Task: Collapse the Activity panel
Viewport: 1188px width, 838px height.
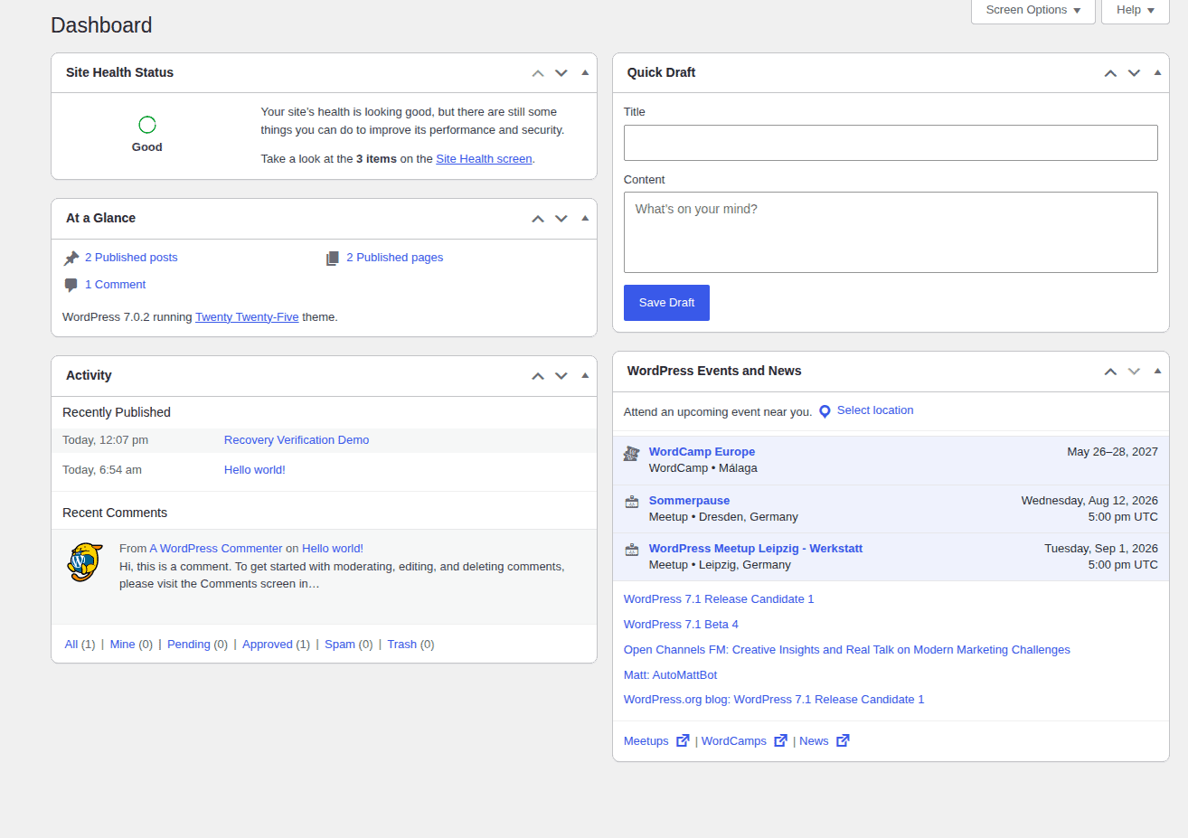Action: click(x=585, y=375)
